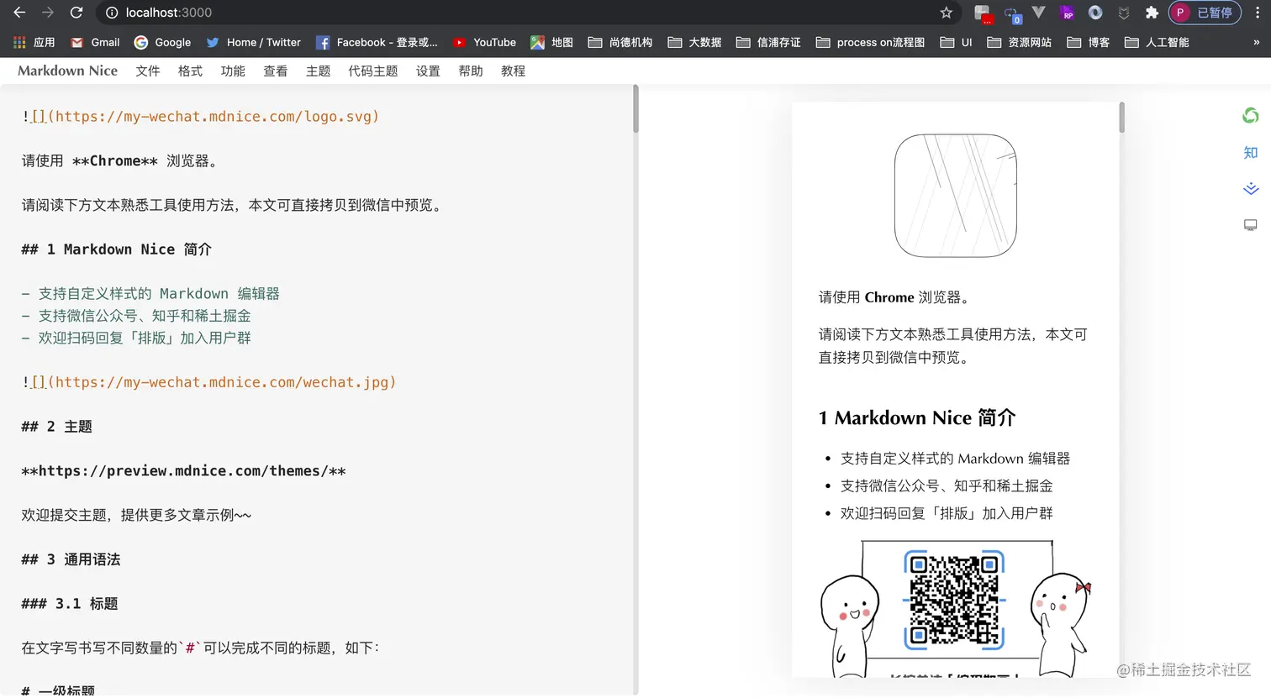Open the Home / Twitter bookmark
The height and width of the screenshot is (698, 1271).
point(253,42)
